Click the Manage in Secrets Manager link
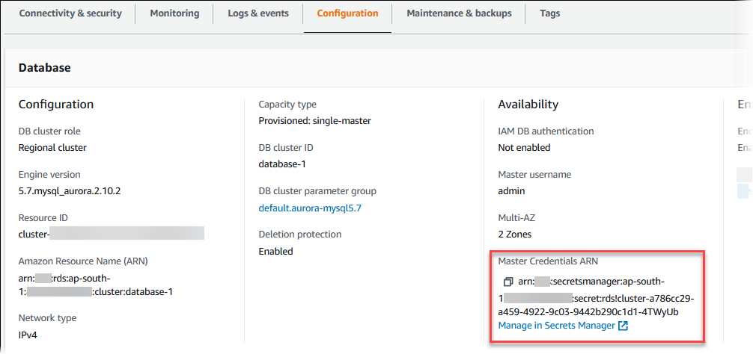 557,326
